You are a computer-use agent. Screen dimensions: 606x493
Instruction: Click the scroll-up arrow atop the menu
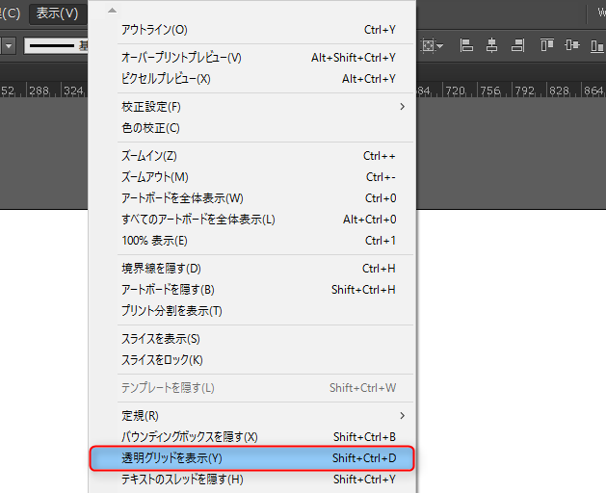tap(112, 10)
